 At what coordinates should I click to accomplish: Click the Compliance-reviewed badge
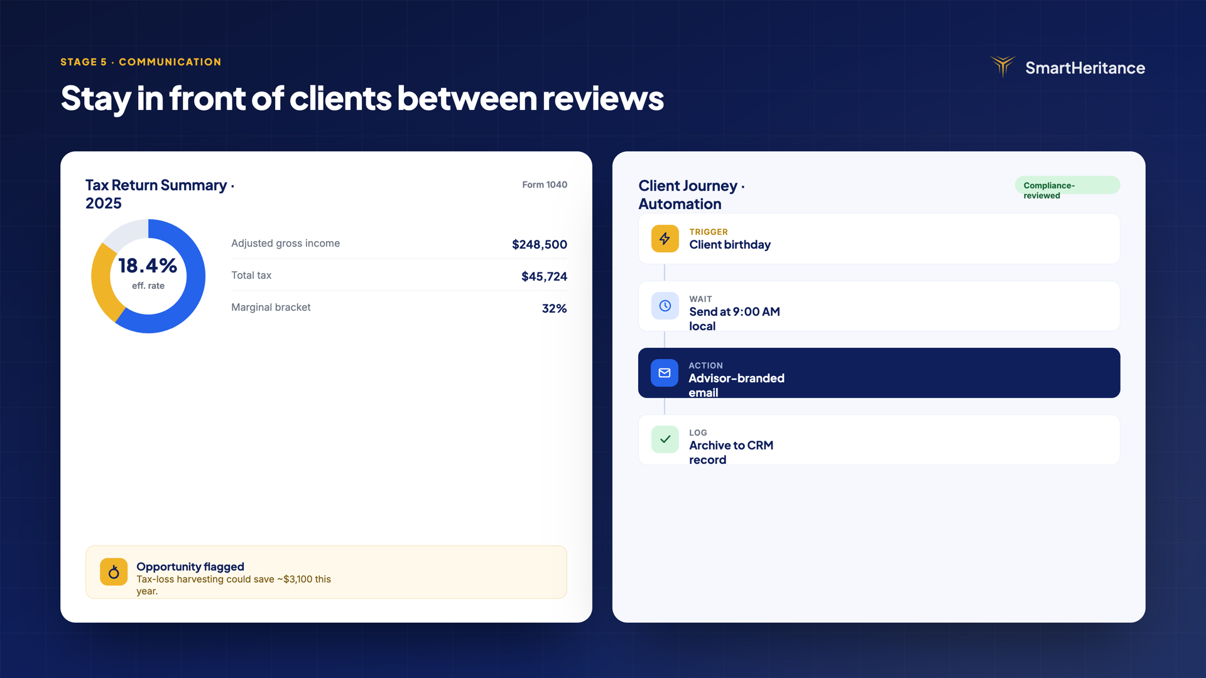1067,185
